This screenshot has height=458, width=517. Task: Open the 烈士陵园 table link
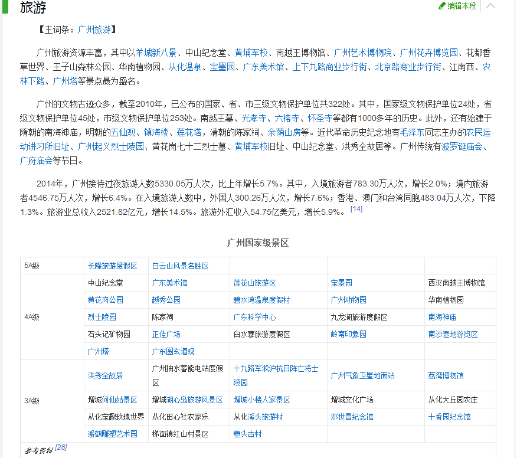coord(102,318)
